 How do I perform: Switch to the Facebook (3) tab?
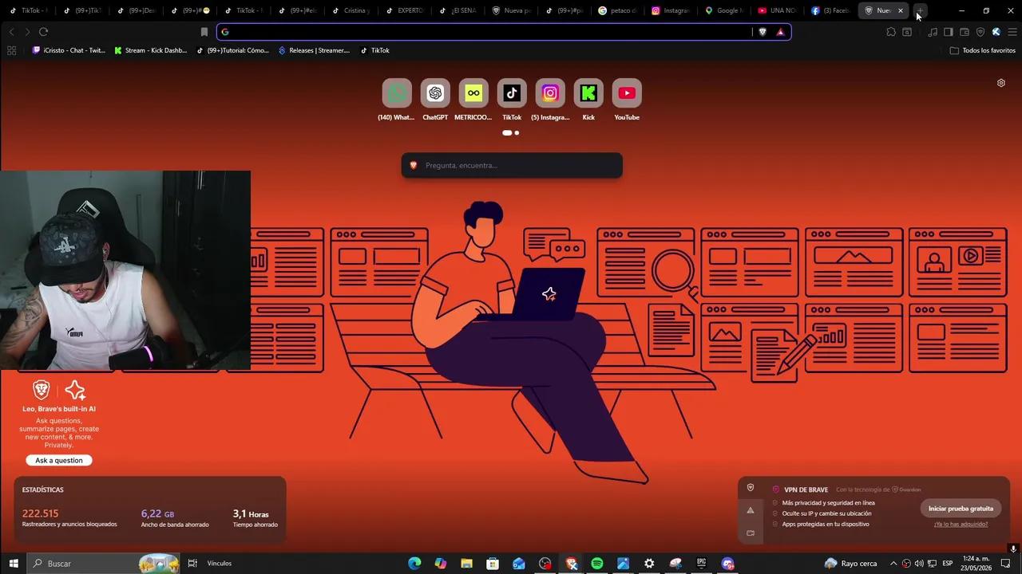[830, 10]
